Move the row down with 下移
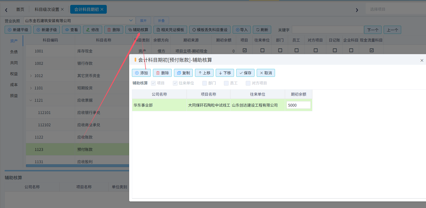The width and height of the screenshot is (426, 208). tap(225, 73)
